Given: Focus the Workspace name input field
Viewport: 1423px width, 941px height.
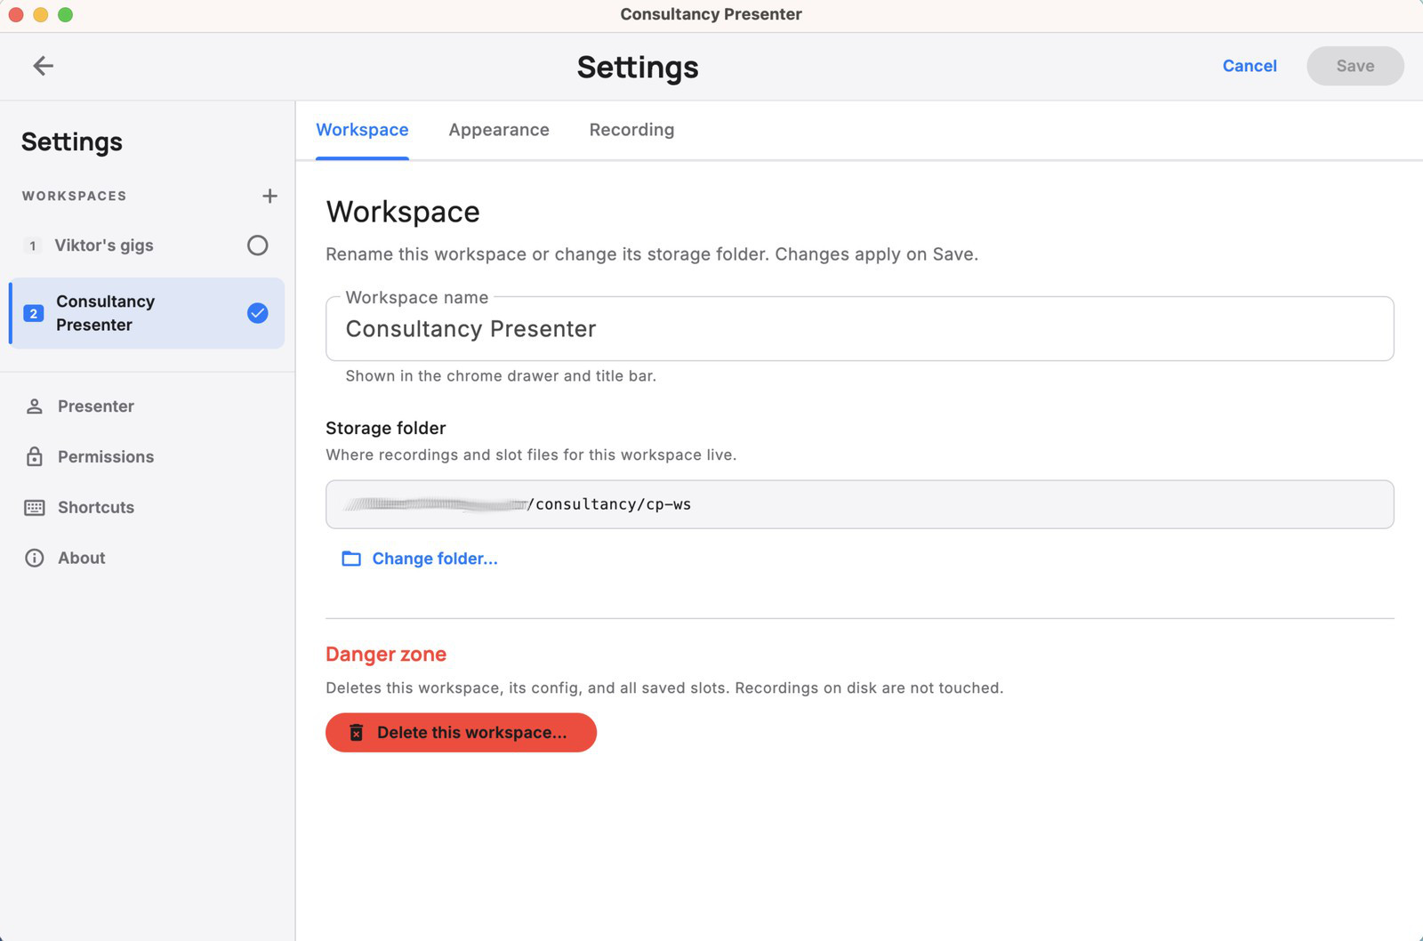Looking at the screenshot, I should [858, 329].
